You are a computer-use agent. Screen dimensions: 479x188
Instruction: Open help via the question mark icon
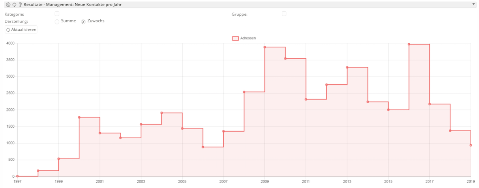(x=20, y=5)
